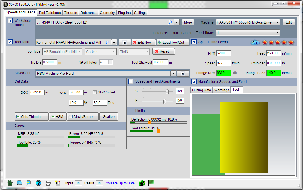This screenshot has height=190, width=303.
Task: Click the S speed adjustment slider handle
Action: pos(167,92)
